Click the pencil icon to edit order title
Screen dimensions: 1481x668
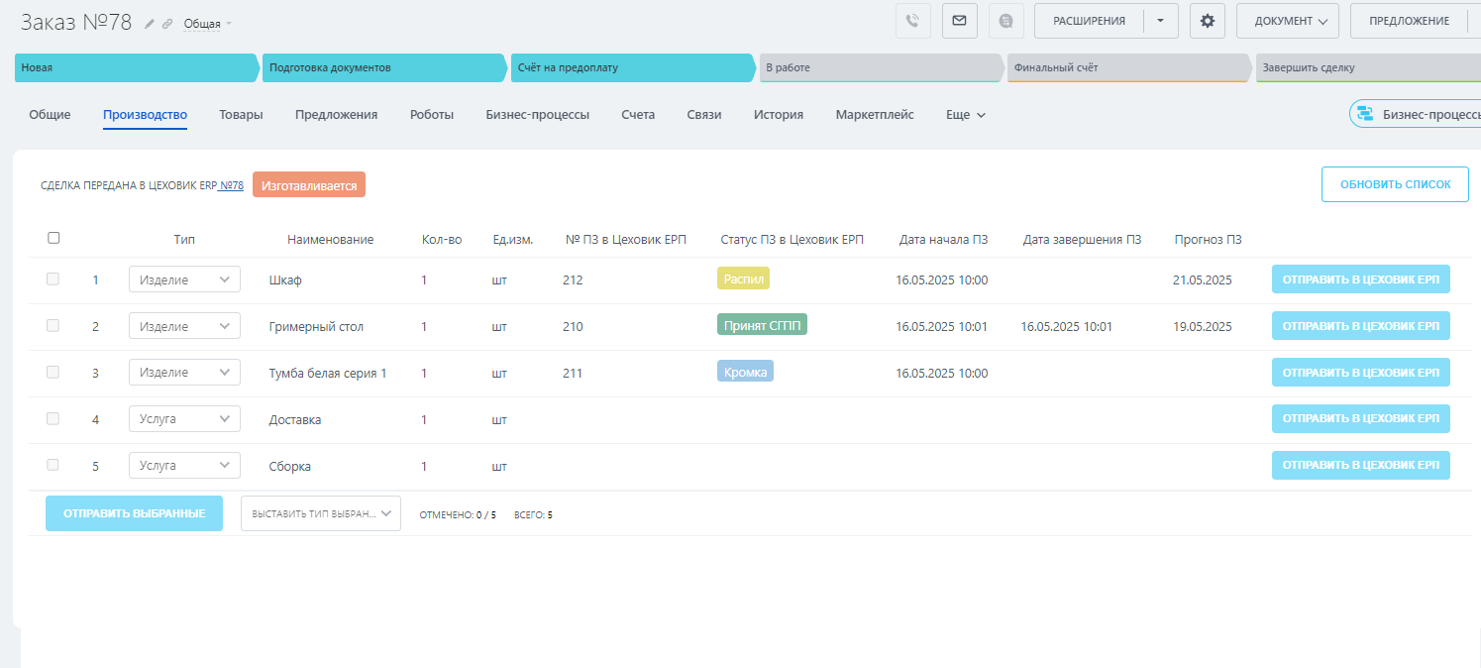coord(150,23)
